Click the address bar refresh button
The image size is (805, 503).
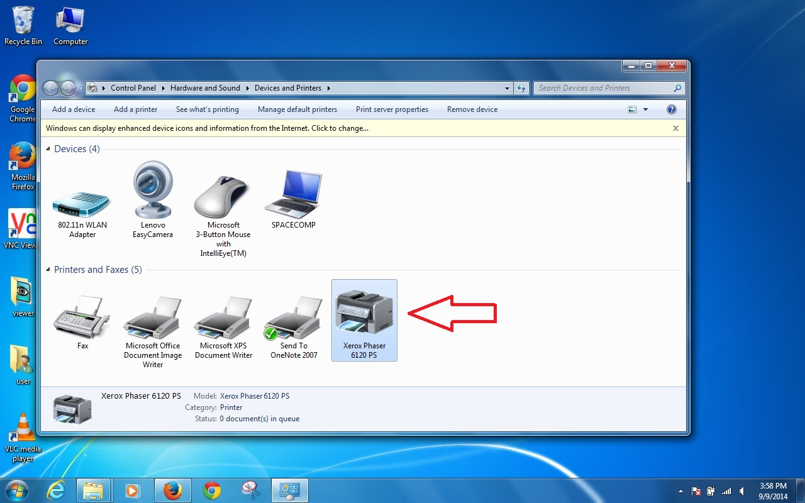tap(521, 88)
